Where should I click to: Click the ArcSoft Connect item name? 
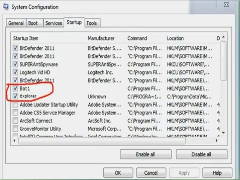click(x=36, y=121)
